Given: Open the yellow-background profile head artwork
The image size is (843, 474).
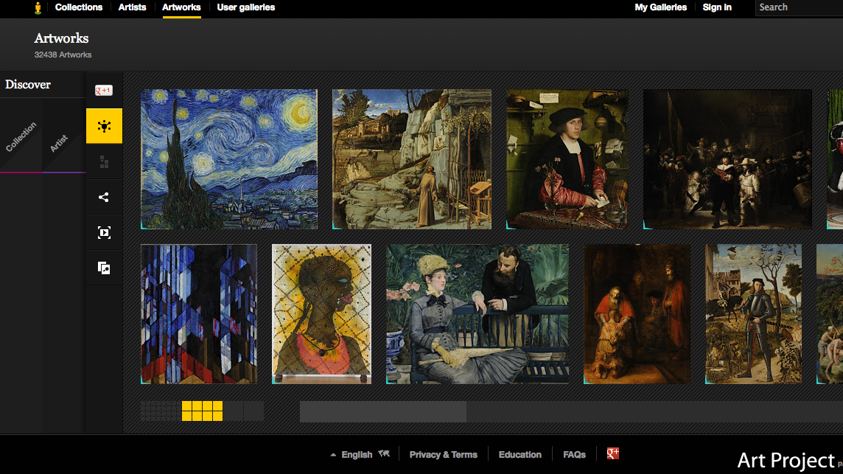Looking at the screenshot, I should click(x=321, y=314).
